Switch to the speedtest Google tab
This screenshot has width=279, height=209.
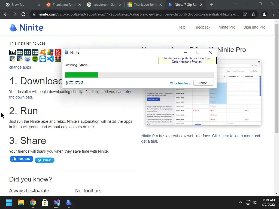[x=104, y=5]
